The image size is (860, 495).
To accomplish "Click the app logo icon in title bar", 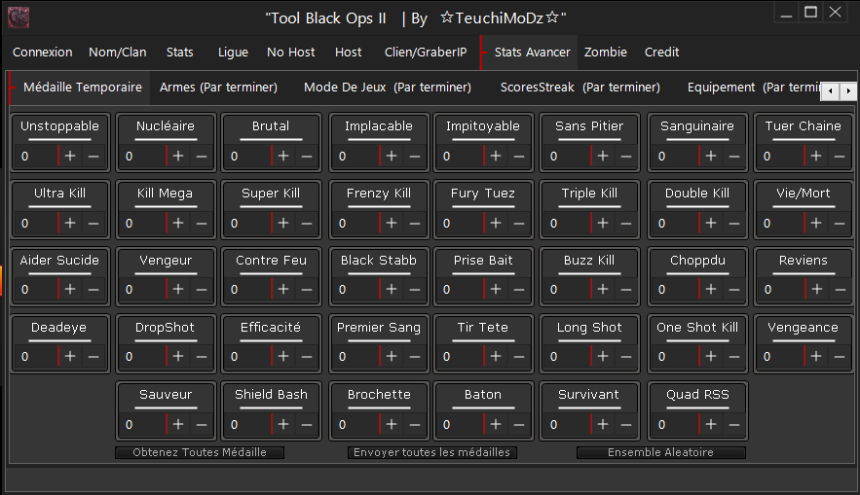I will pyautogui.click(x=19, y=18).
